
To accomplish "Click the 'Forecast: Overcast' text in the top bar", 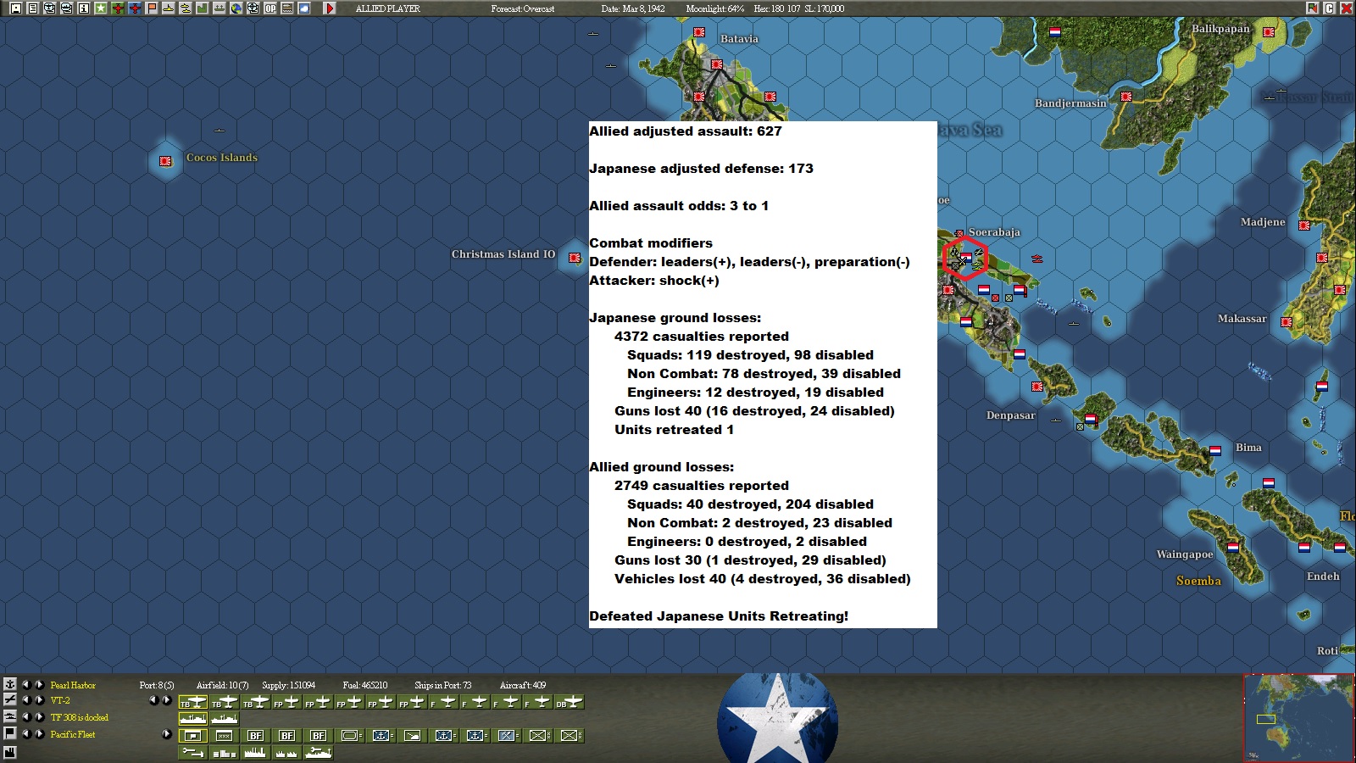I will 523,8.
